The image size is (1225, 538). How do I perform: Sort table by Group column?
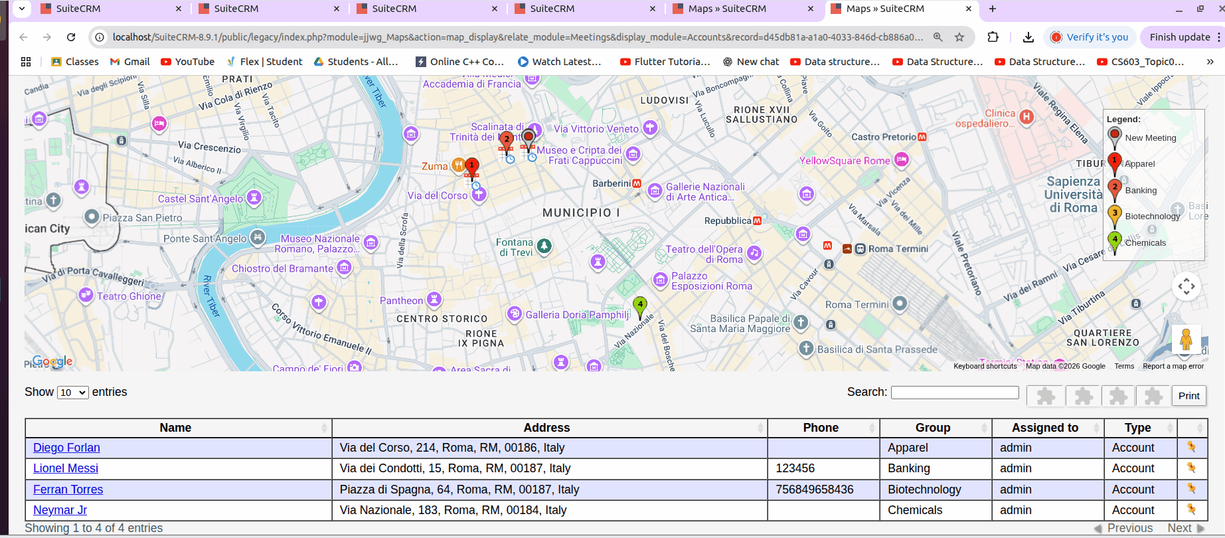point(936,428)
